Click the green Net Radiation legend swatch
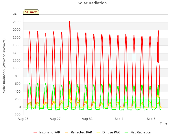Image resolution: width=185 pixels, height=138 pixels. tap(126, 133)
